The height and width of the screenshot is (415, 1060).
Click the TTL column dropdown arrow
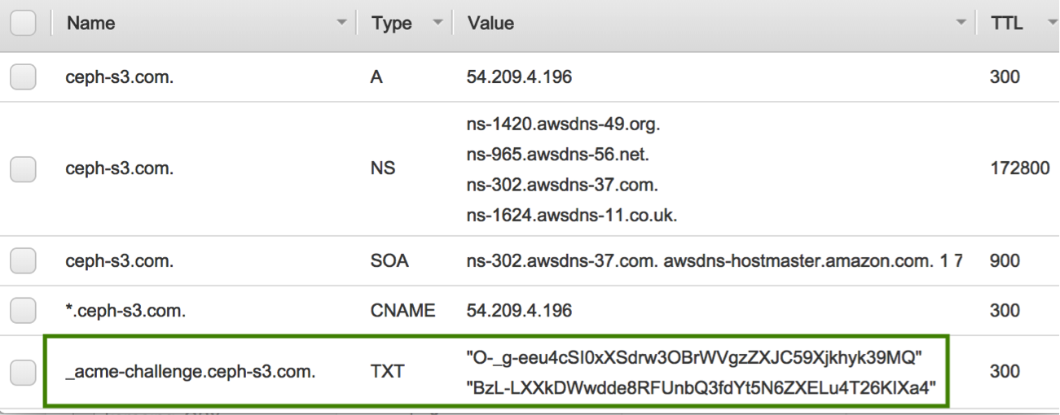tap(1049, 25)
